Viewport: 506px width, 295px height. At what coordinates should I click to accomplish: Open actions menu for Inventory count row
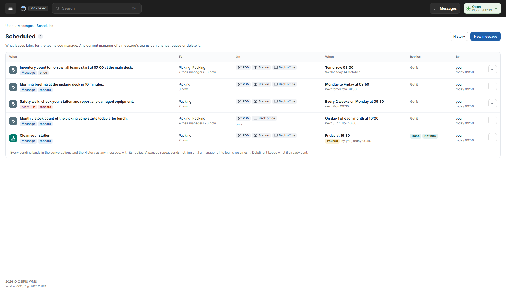point(493,69)
